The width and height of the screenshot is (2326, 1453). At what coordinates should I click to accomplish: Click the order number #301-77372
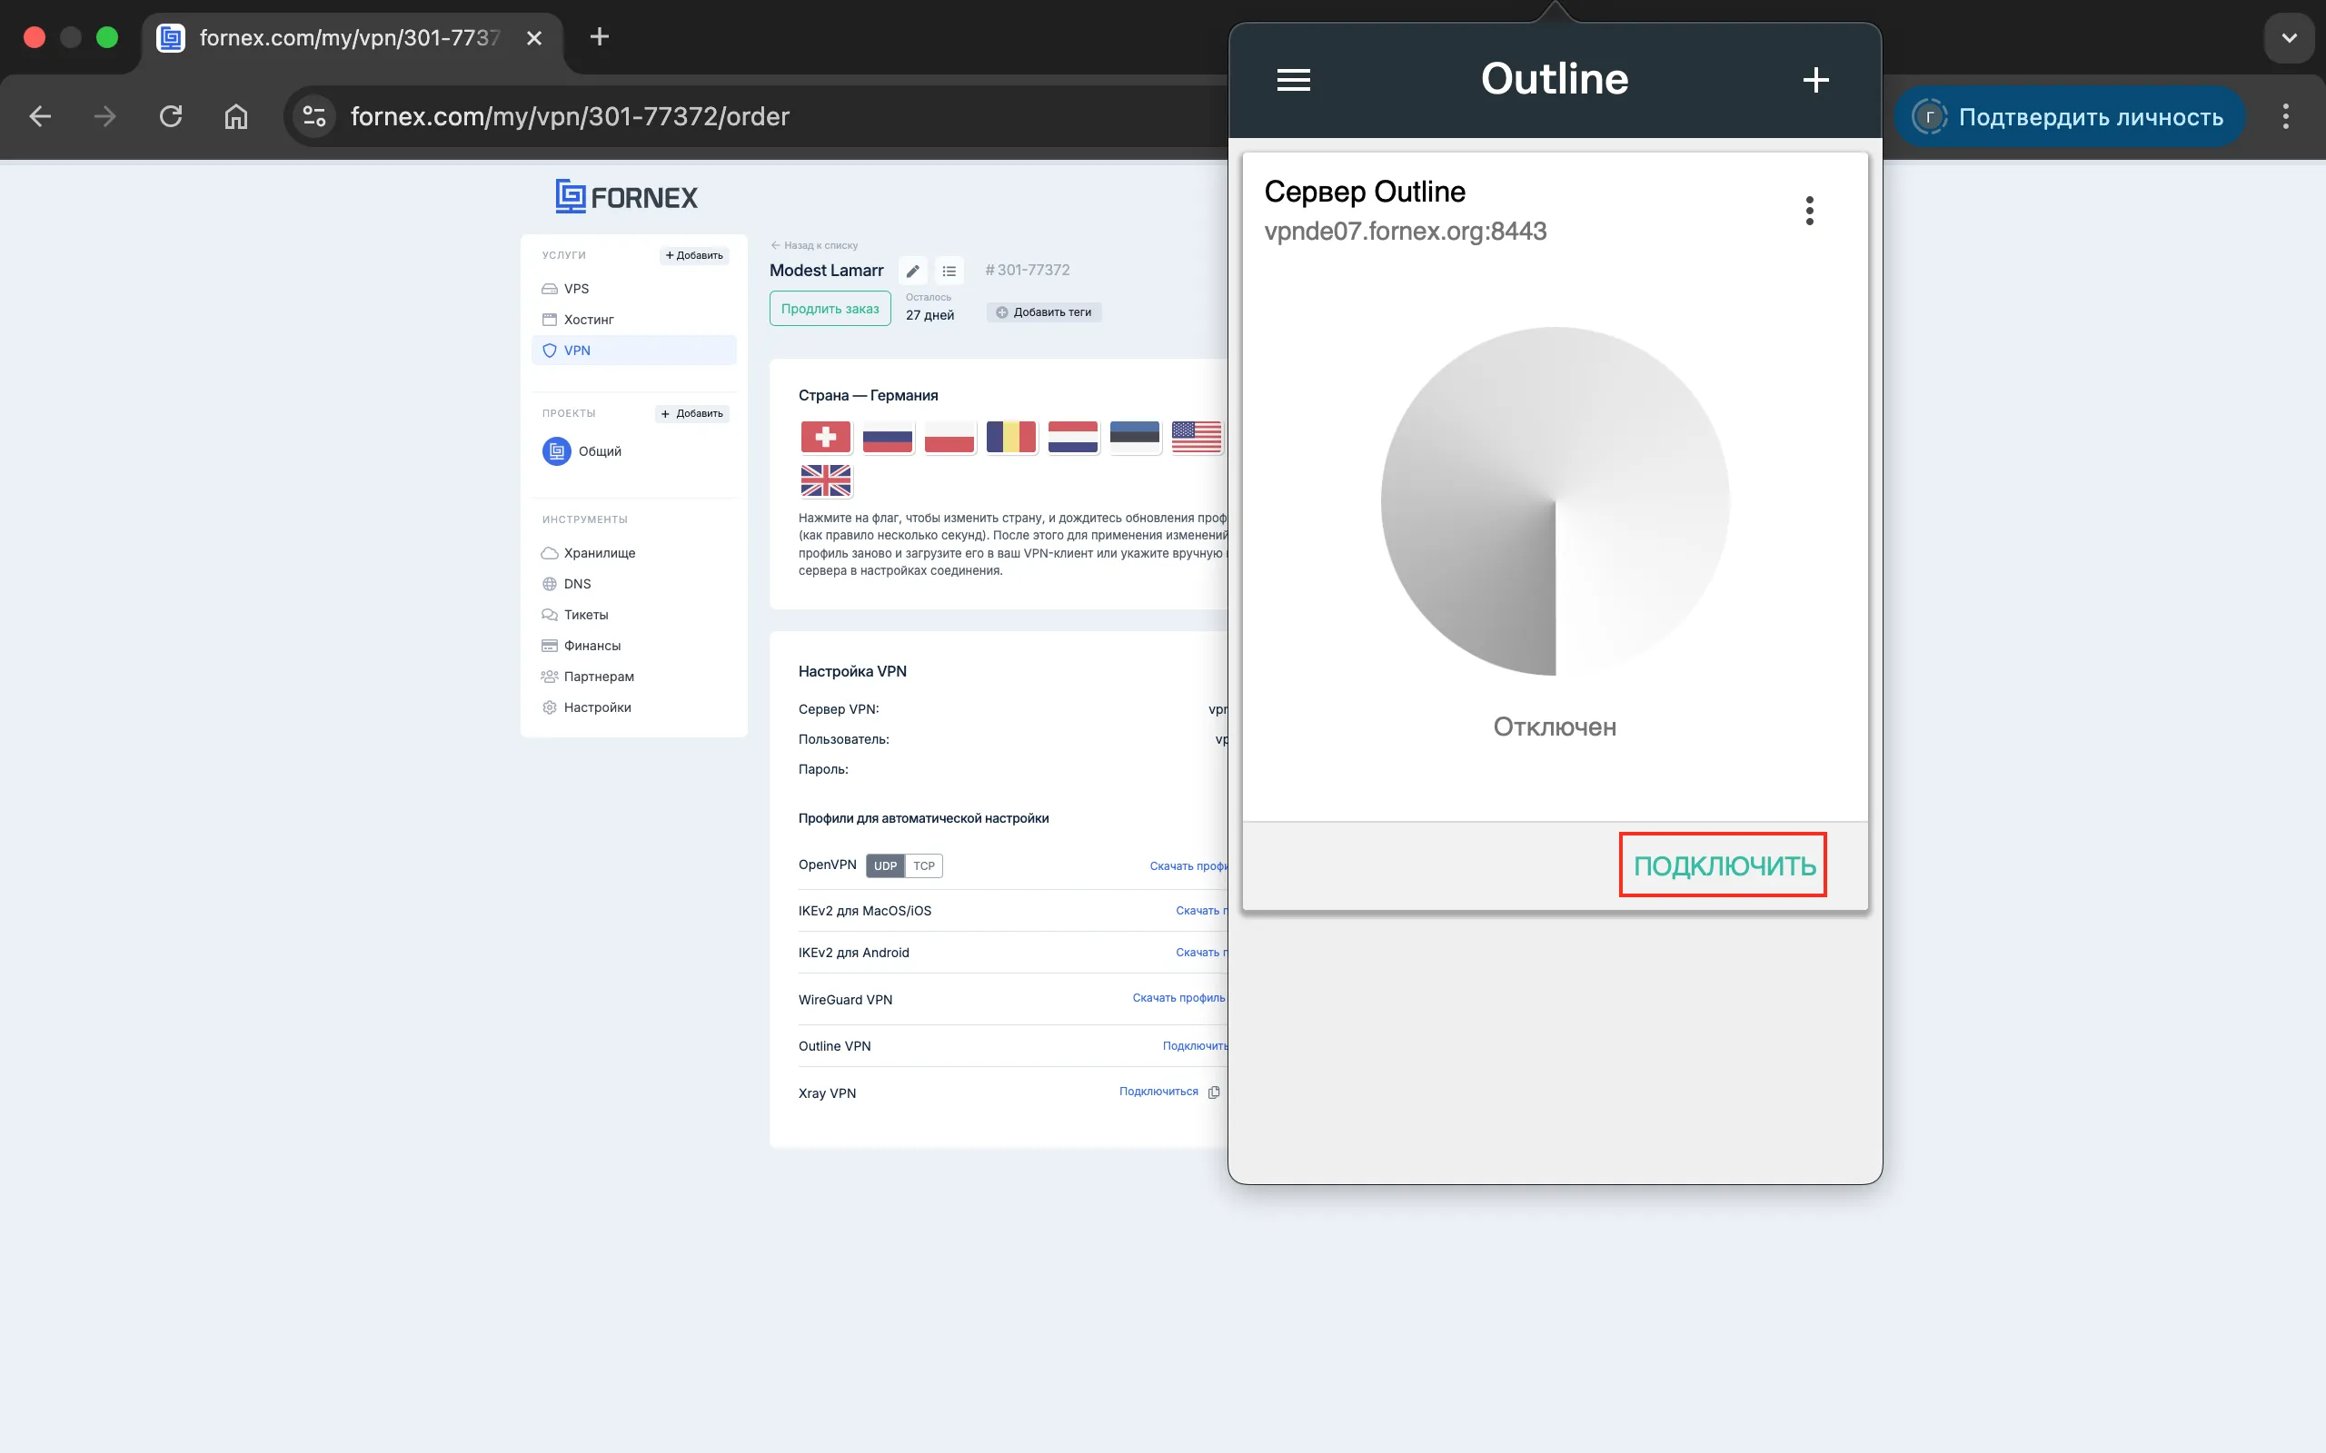[1028, 270]
